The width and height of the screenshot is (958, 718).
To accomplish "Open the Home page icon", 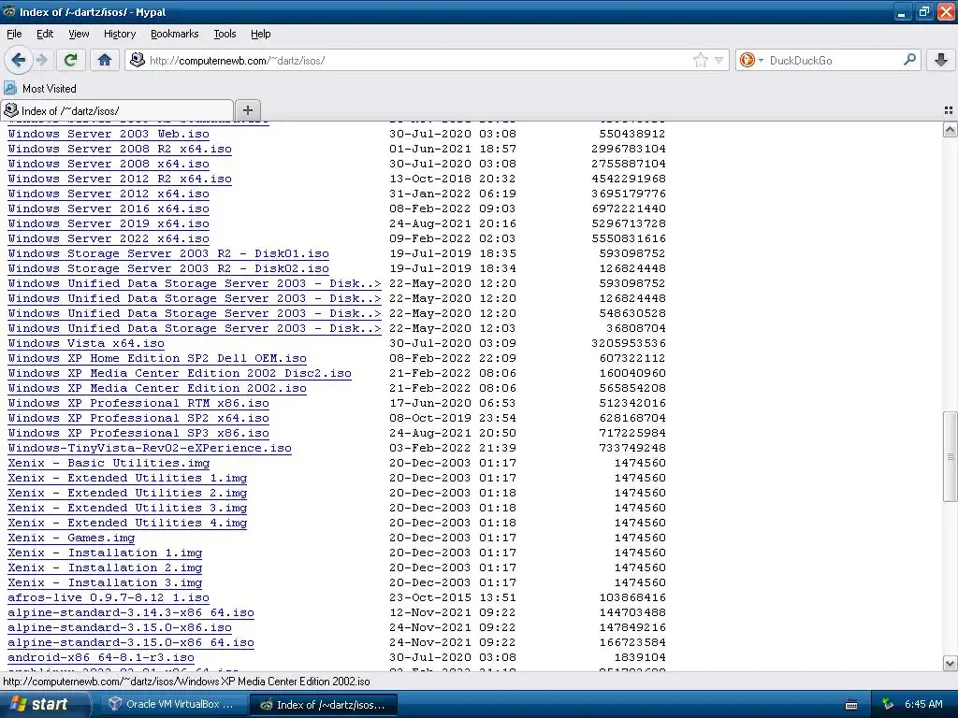I will pos(105,60).
